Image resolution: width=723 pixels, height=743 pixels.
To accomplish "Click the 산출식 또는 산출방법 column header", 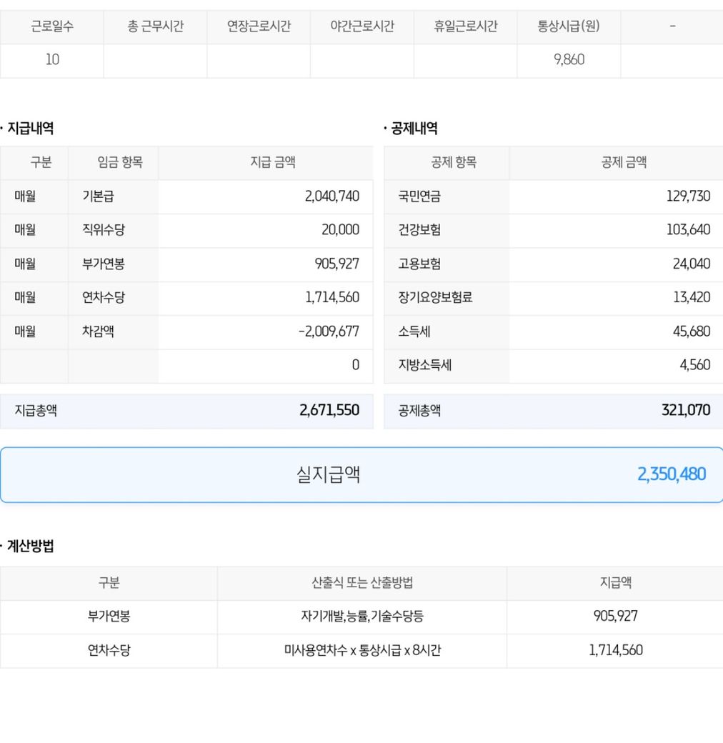I will (x=362, y=583).
